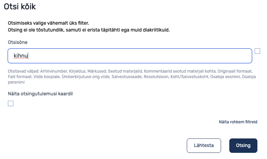267x159 pixels.
Task: Place the cursor in the typed word kihnu
Action: click(21, 56)
